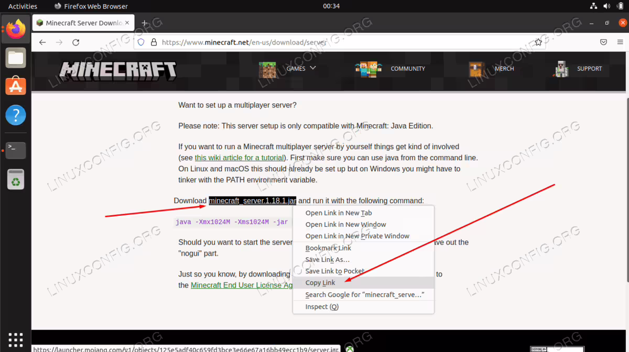629x352 pixels.
Task: Open the Pocket save icon in the toolbar
Action: (x=604, y=42)
